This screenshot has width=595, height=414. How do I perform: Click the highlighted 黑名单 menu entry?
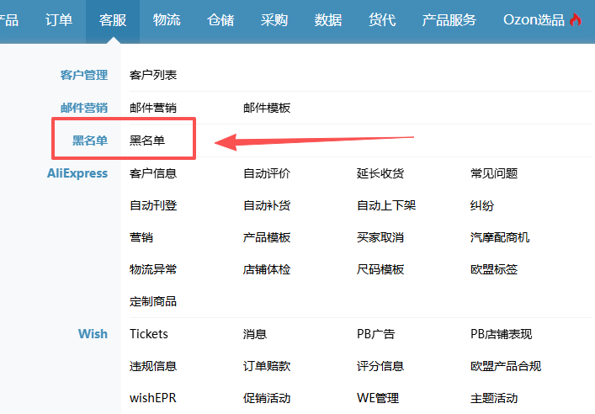click(147, 141)
